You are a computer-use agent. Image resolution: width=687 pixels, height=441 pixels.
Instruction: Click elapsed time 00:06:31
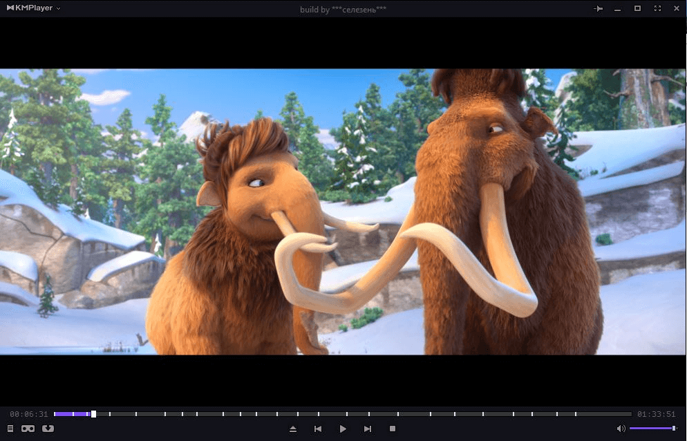pos(29,414)
